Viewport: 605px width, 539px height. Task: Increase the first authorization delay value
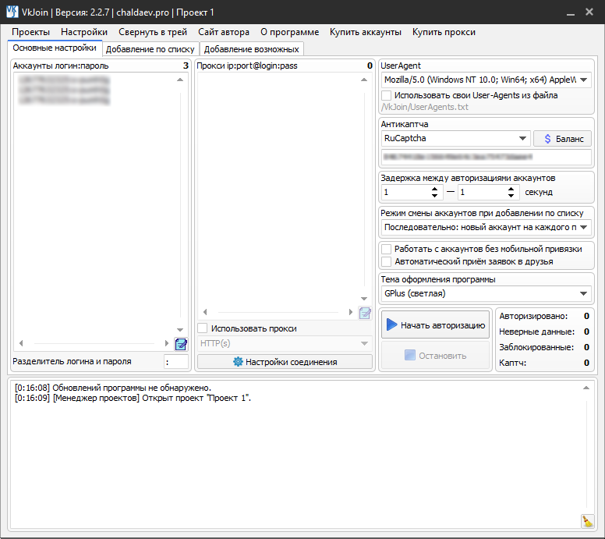[x=434, y=188]
